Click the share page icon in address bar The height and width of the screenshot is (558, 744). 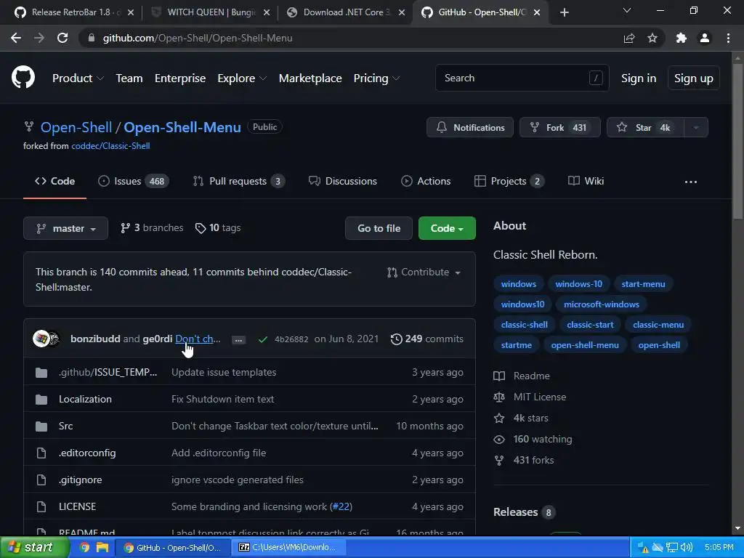tap(629, 38)
